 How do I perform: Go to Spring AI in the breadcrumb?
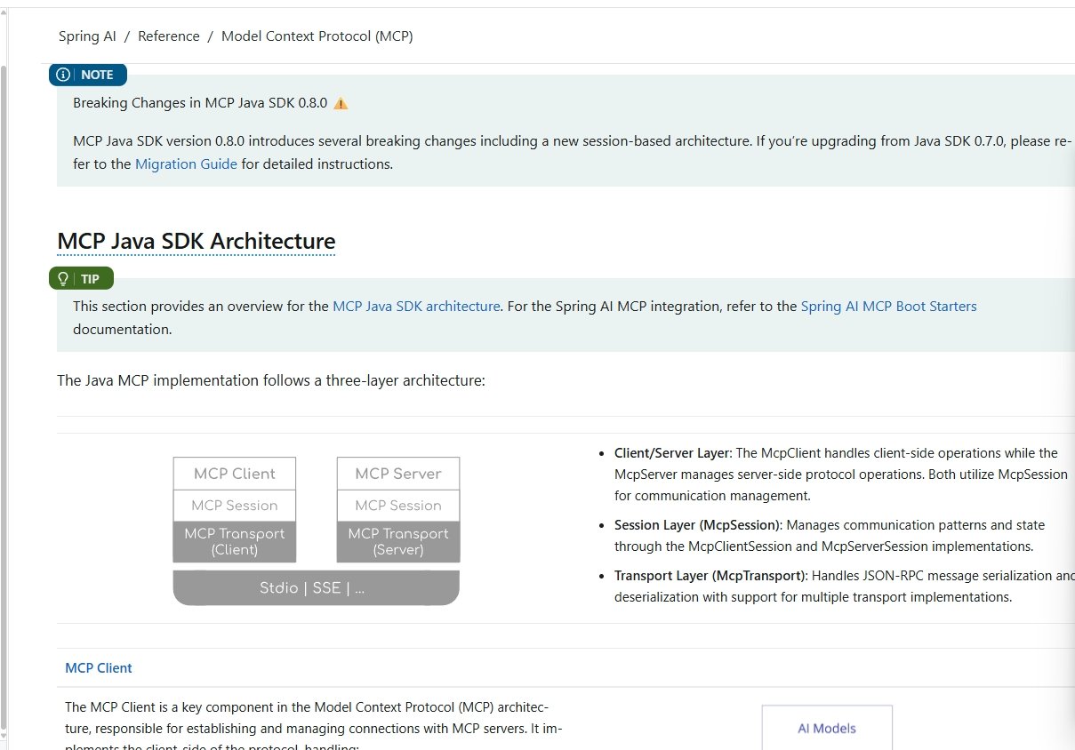(x=87, y=36)
